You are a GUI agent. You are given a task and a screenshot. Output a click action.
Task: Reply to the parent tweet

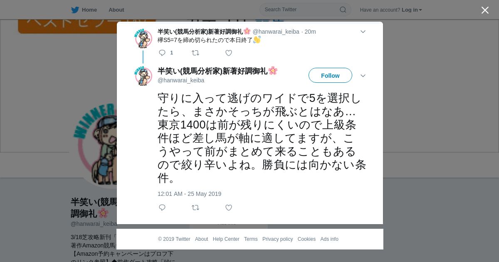tap(162, 53)
